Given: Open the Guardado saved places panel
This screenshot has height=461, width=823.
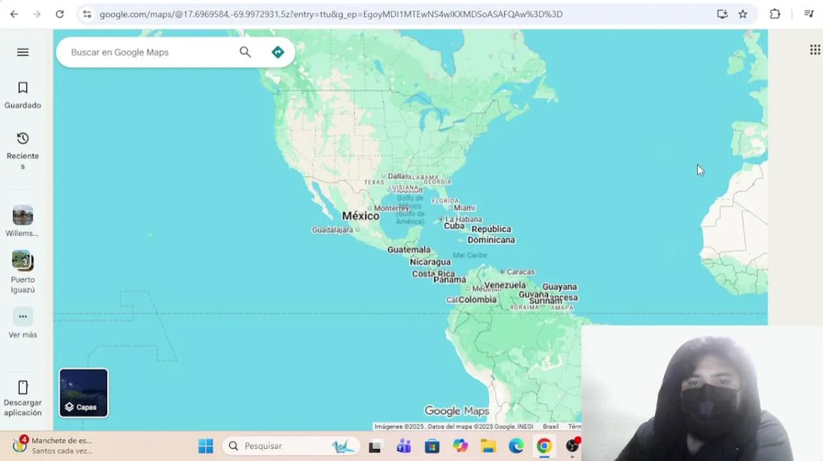Looking at the screenshot, I should pyautogui.click(x=23, y=95).
